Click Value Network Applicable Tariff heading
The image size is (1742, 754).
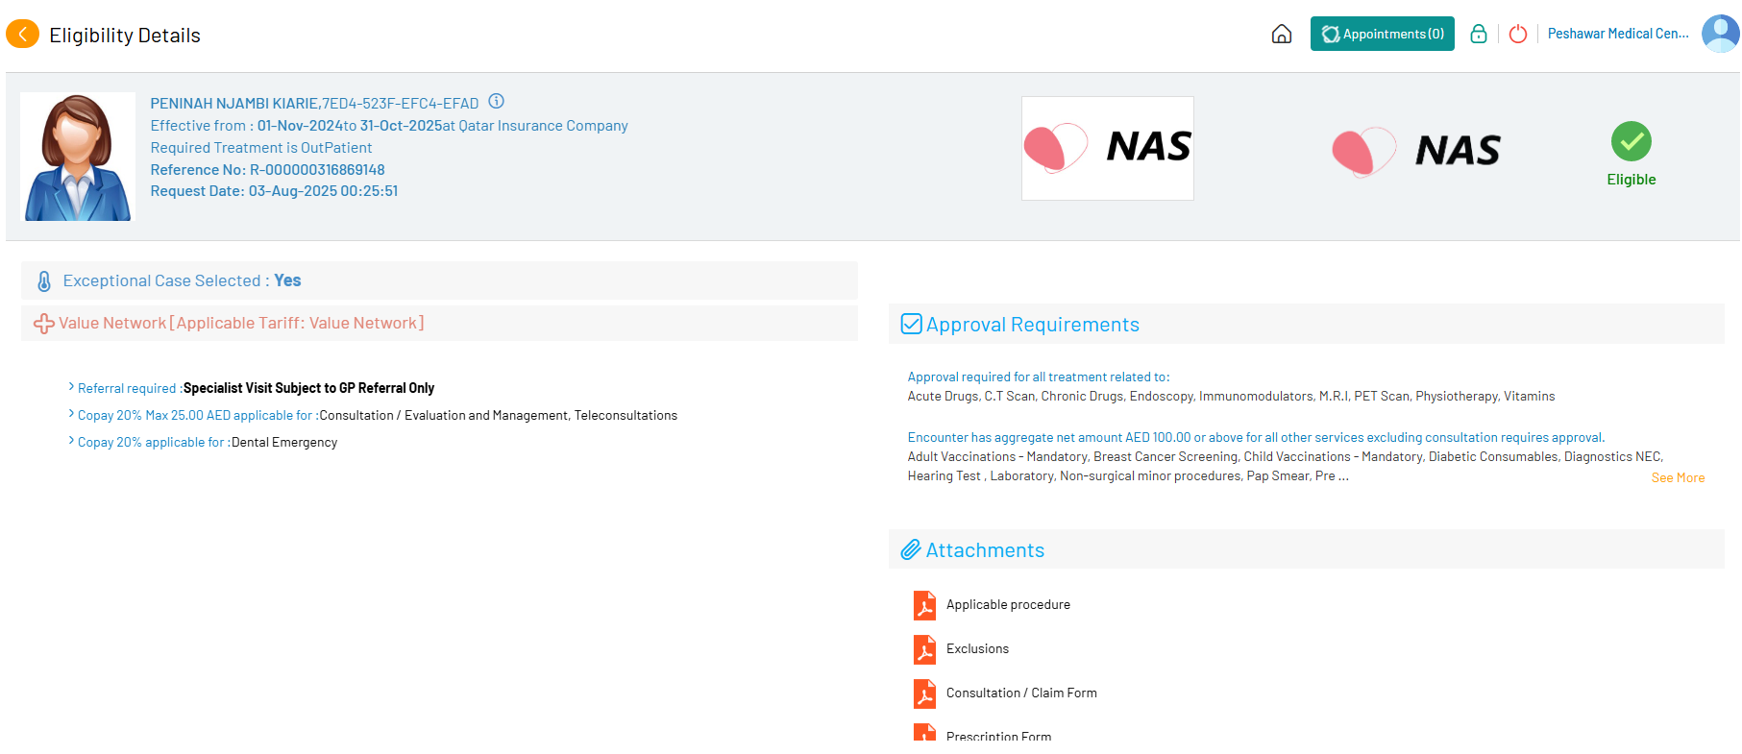pyautogui.click(x=241, y=323)
